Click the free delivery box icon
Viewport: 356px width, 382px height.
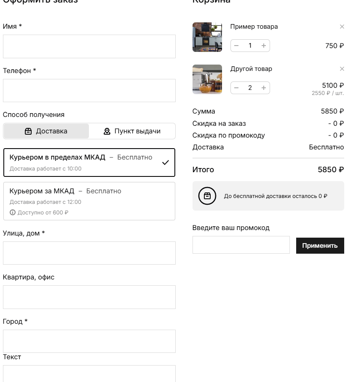coord(207,196)
